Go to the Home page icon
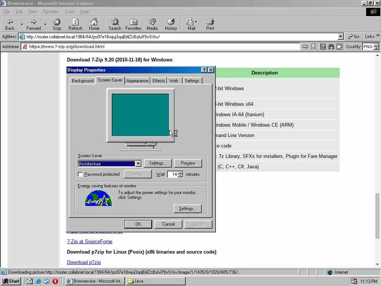 point(94,22)
